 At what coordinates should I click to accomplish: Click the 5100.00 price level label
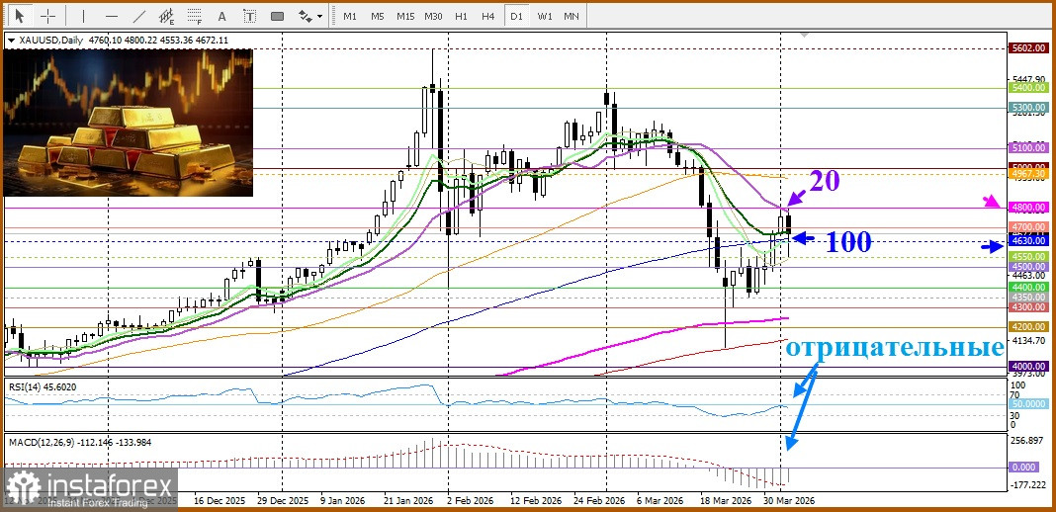pos(1029,147)
